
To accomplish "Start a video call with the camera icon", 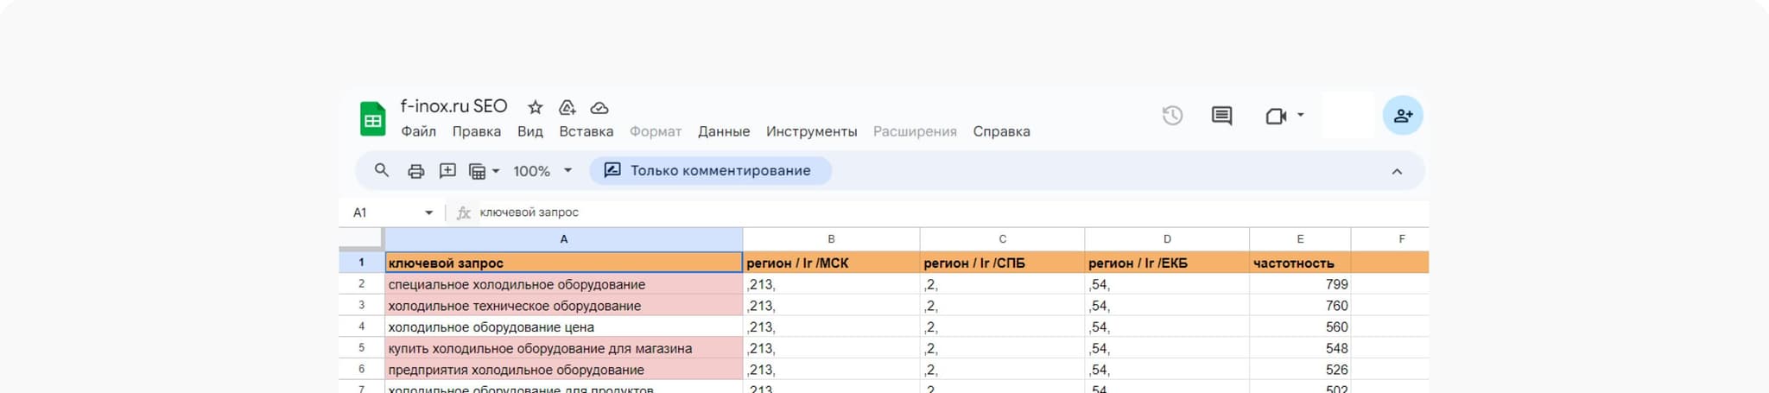I will click(1276, 116).
